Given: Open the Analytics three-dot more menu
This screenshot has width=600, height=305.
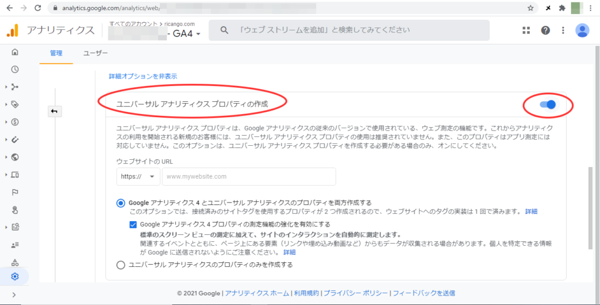Looking at the screenshot, I should 563,30.
